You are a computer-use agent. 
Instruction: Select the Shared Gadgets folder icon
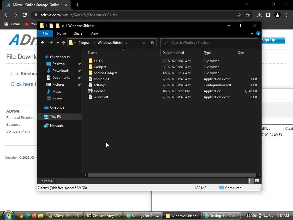click(90, 73)
